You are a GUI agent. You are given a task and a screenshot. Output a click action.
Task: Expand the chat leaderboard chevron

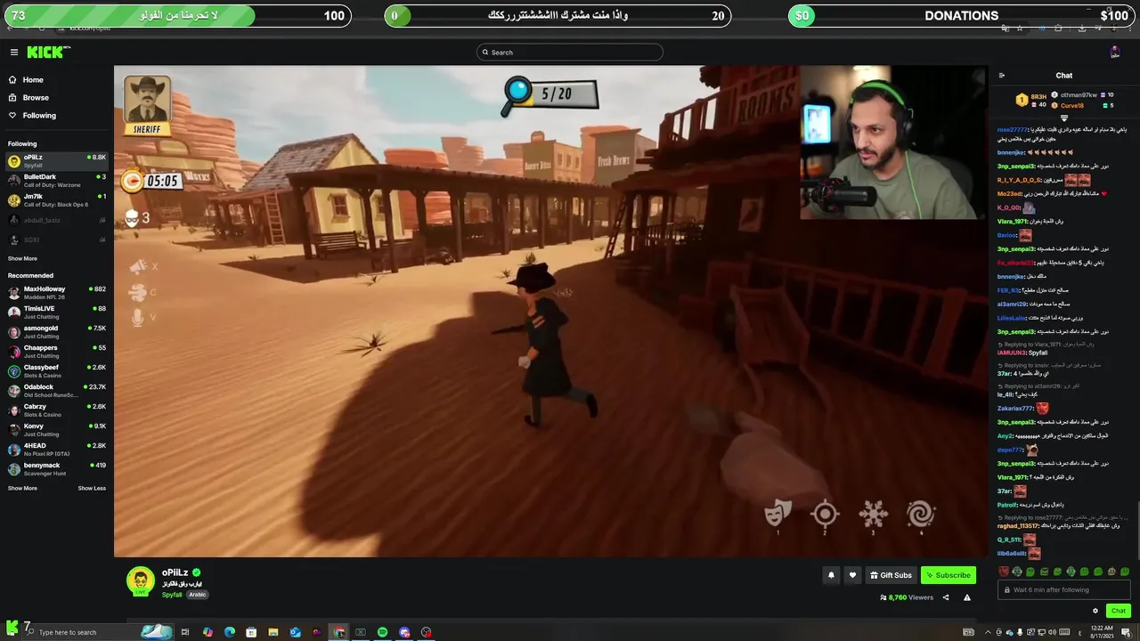pos(1064,118)
